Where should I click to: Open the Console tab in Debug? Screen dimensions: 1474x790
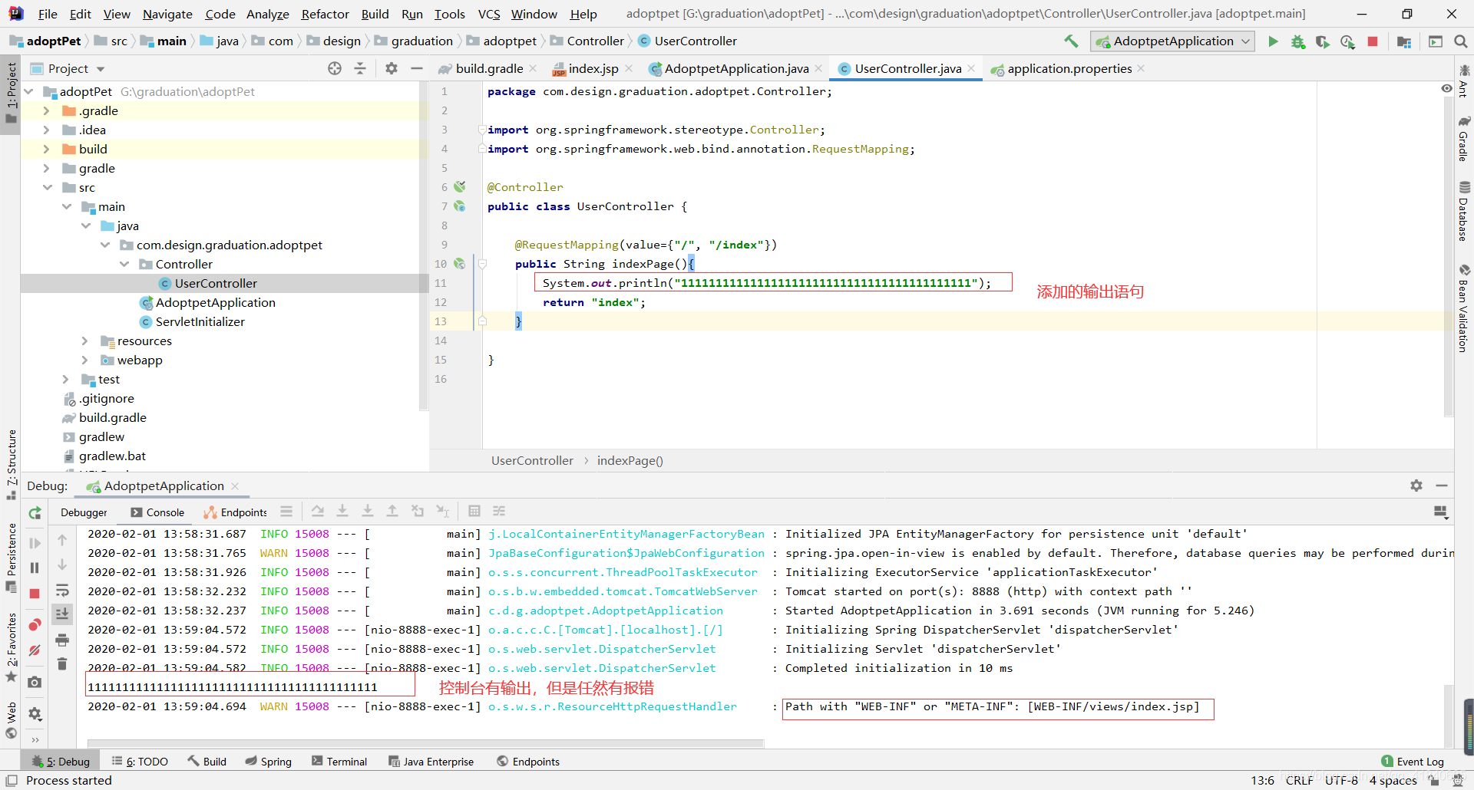pyautogui.click(x=157, y=512)
